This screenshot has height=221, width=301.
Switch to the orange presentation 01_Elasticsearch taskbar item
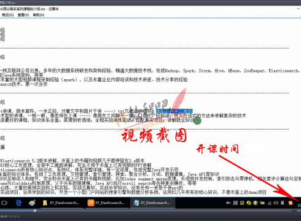106,203
